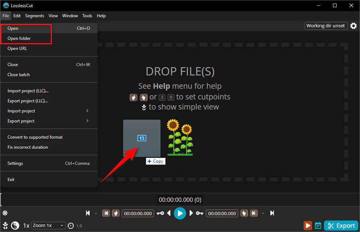Choose Open from the File menu
The height and width of the screenshot is (232, 360).
tap(49, 28)
